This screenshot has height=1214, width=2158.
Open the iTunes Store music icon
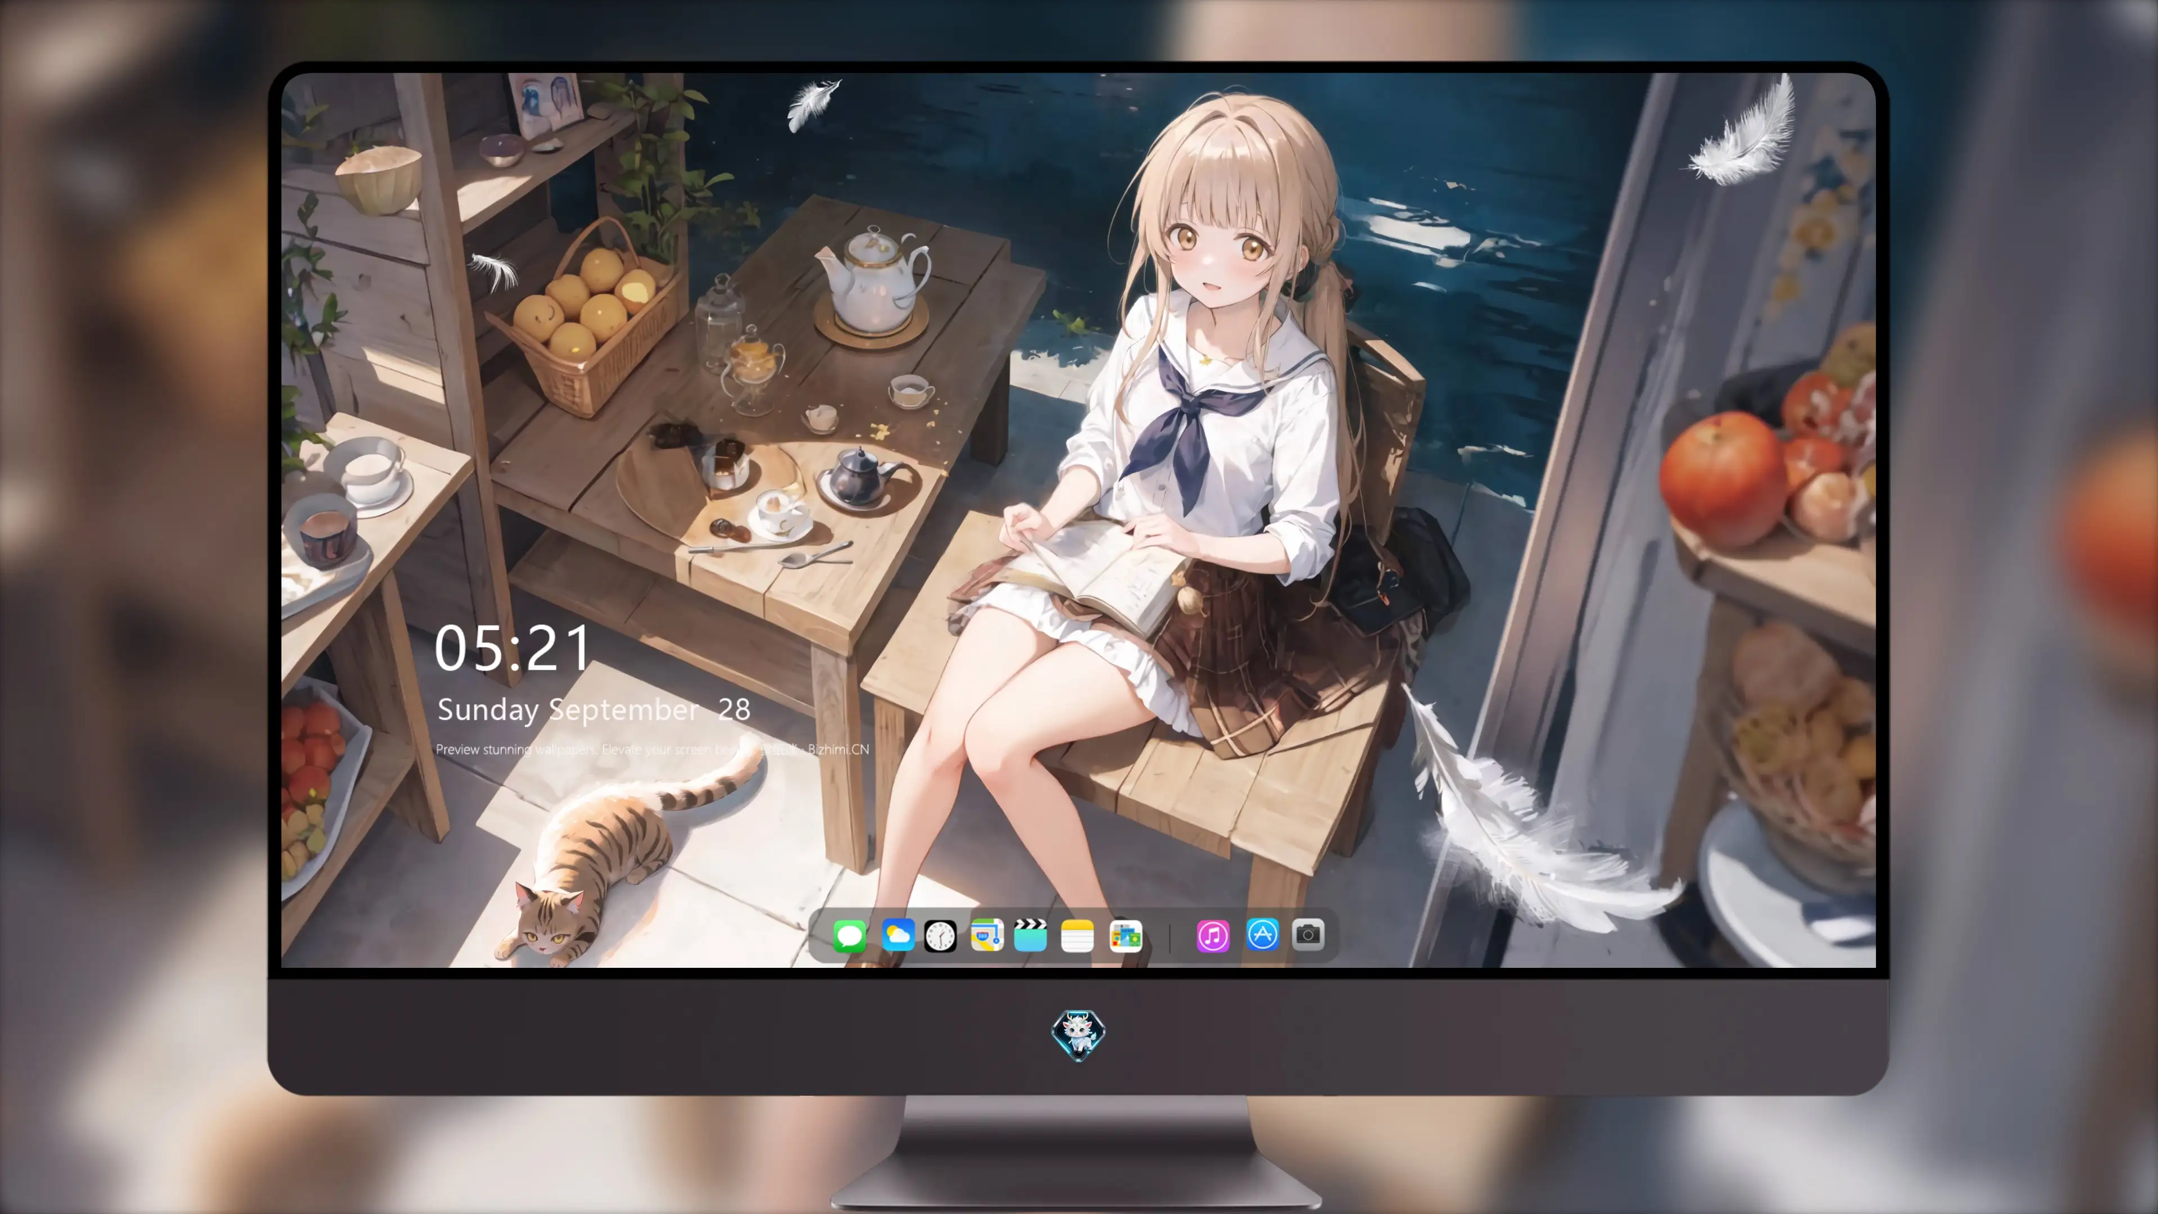point(1212,935)
